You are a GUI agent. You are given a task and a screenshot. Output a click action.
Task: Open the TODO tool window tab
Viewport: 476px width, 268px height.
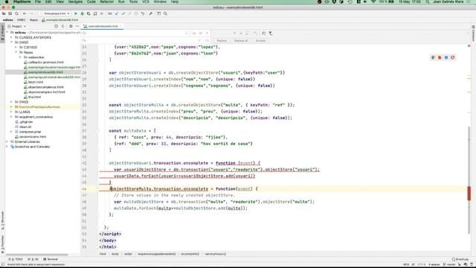point(16,259)
